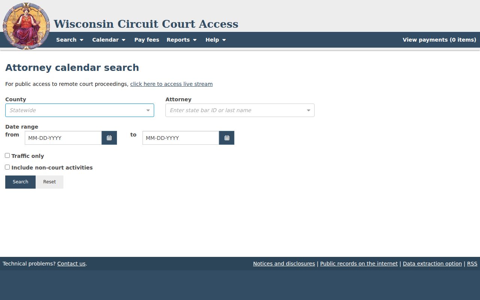Click the Search button

click(20, 182)
